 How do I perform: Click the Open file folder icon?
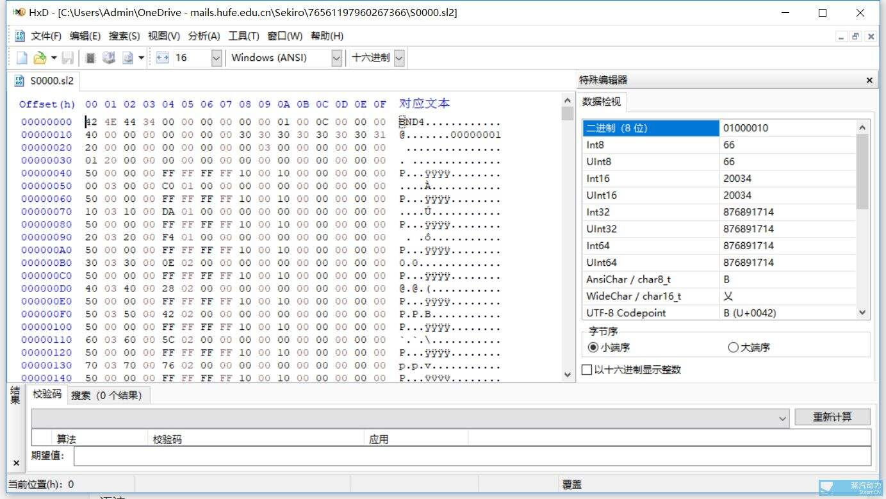pos(40,58)
